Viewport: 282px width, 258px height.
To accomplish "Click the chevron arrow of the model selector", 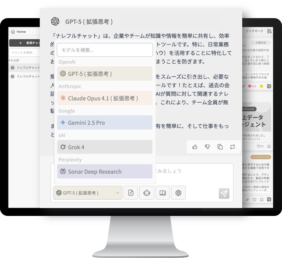I will (118, 193).
